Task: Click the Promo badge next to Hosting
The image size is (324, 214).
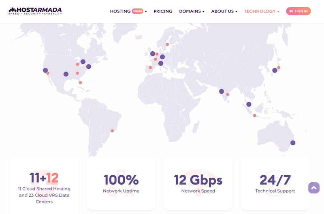Action: point(138,11)
